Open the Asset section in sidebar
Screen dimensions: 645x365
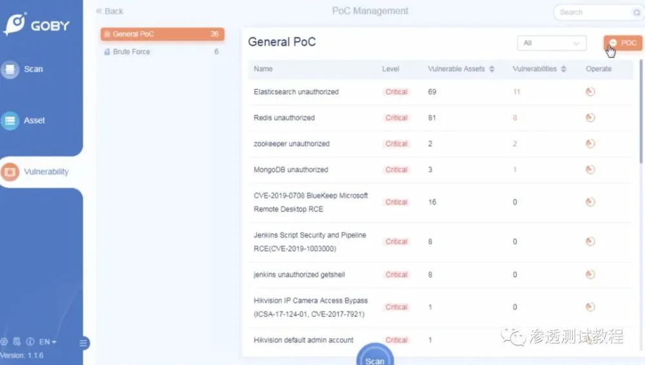pyautogui.click(x=24, y=121)
